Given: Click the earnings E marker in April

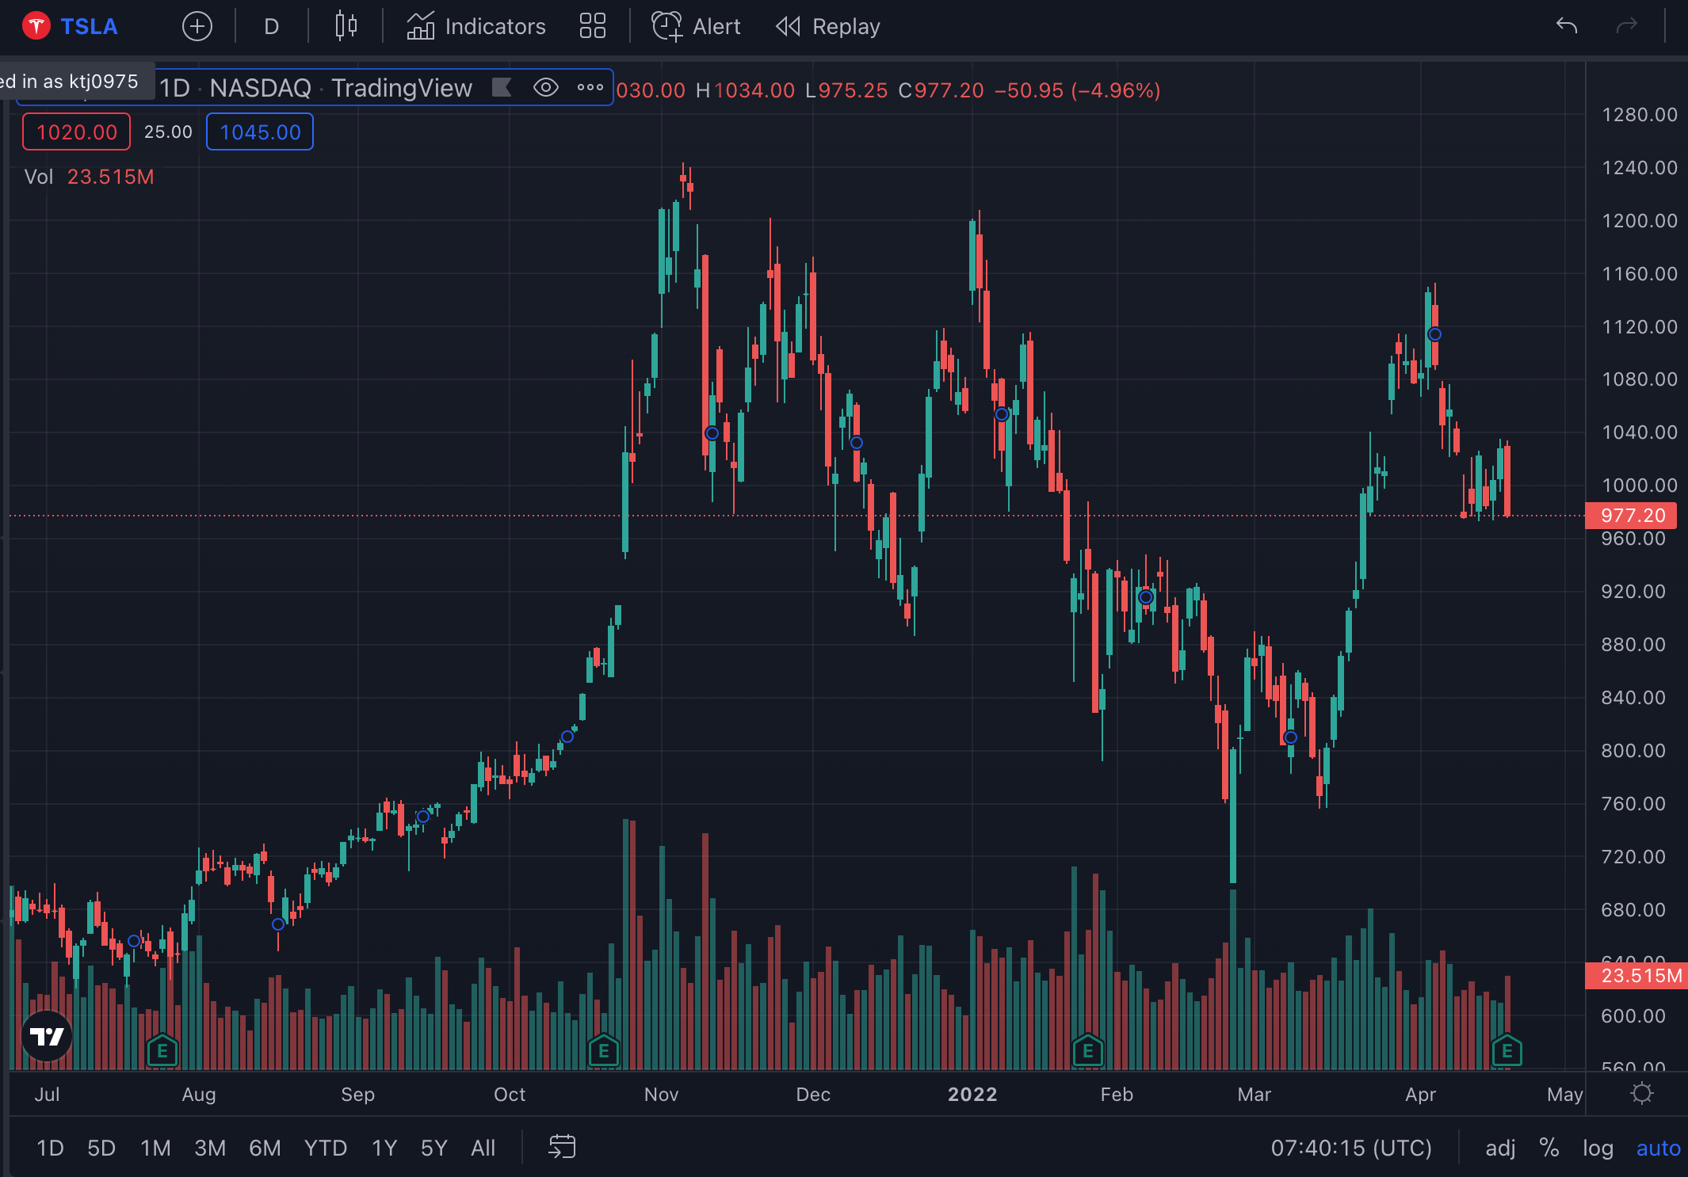Looking at the screenshot, I should pyautogui.click(x=1507, y=1051).
